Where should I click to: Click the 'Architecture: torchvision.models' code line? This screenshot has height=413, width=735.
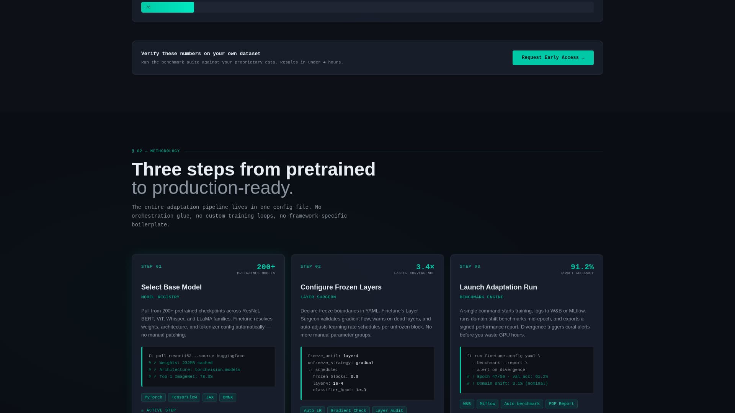[x=194, y=370]
